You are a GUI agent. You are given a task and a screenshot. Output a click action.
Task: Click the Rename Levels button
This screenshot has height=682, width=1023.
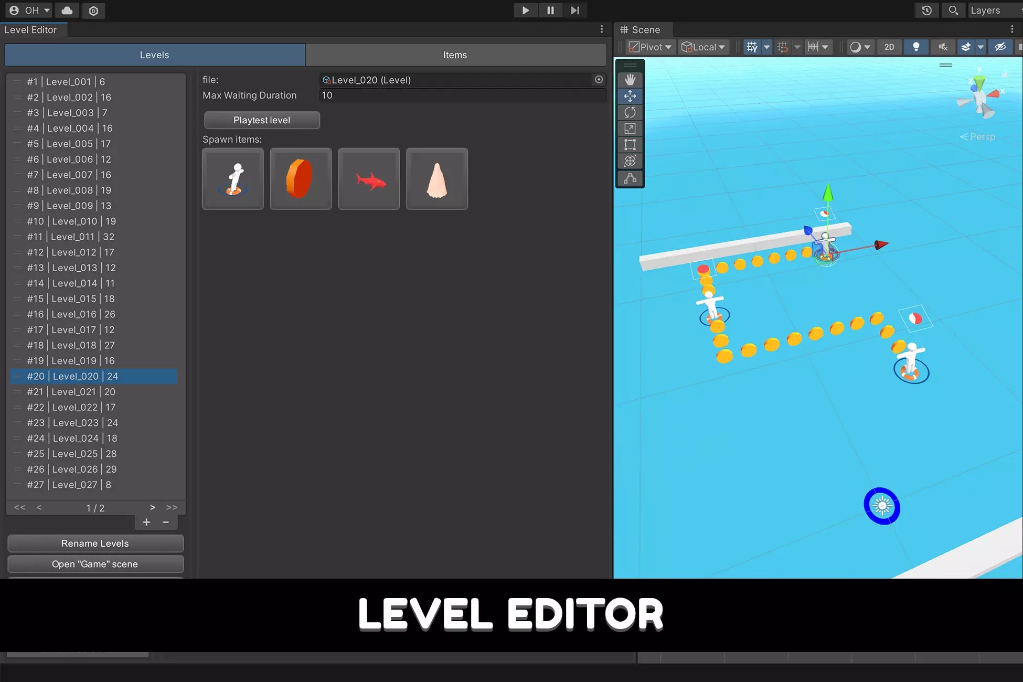95,544
